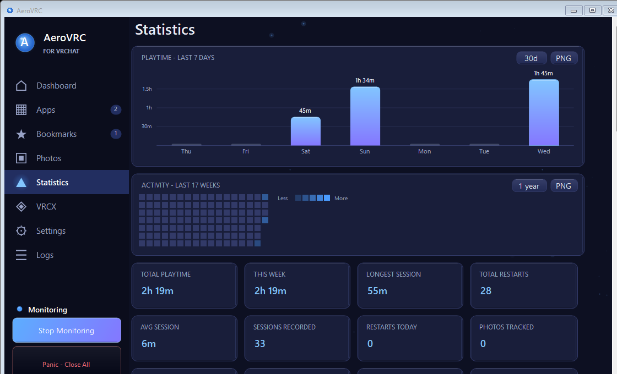Click the Bookmarks star icon
The image size is (617, 374).
(21, 134)
